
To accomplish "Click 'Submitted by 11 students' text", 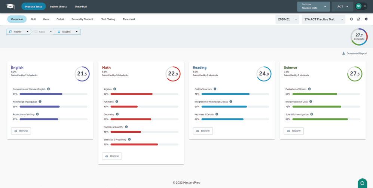I will tap(24, 75).
